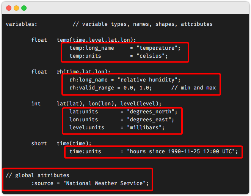Click the red close window button

[x=9, y=8]
